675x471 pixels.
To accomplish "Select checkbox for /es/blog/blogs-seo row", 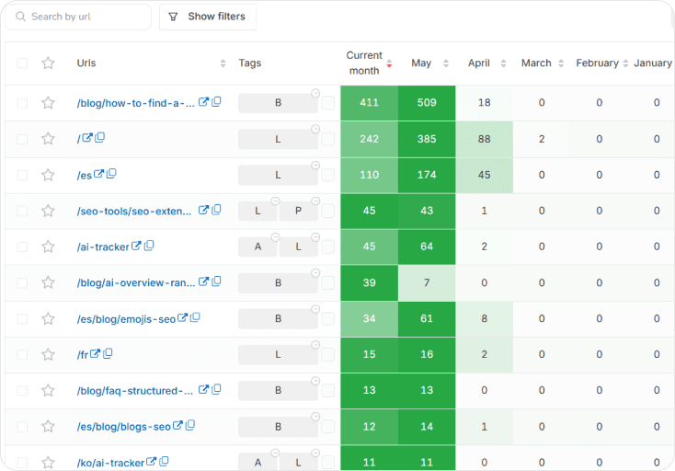I will coord(22,427).
